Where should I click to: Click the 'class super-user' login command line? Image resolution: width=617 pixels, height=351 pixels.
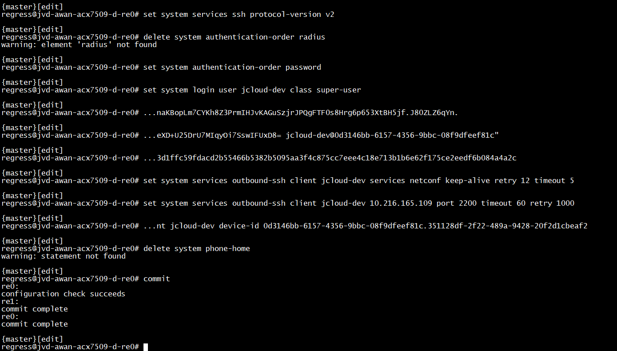click(252, 90)
